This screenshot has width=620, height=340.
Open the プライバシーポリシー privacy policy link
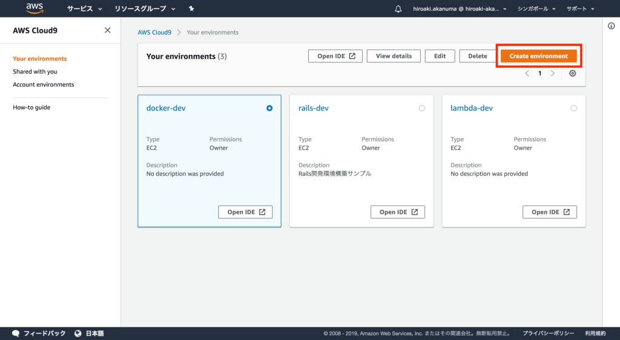point(549,333)
